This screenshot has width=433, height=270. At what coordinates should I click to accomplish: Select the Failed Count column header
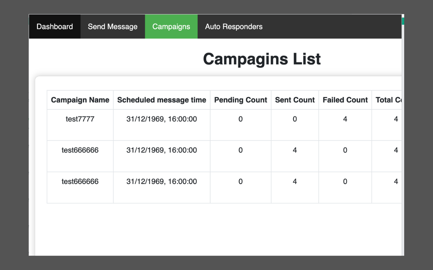(345, 100)
